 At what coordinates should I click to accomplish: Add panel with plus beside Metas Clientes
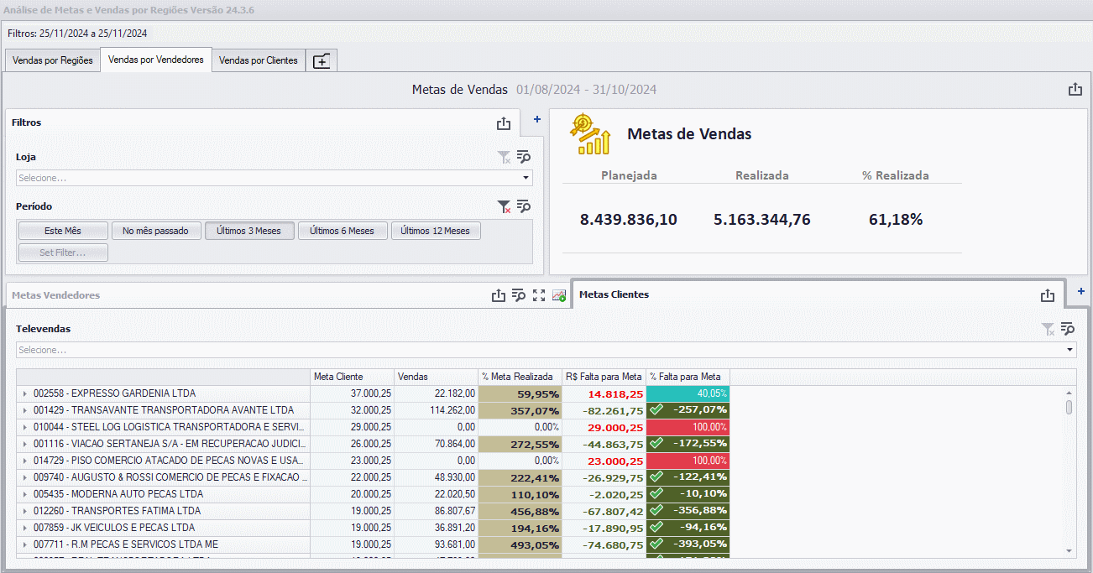click(1080, 291)
